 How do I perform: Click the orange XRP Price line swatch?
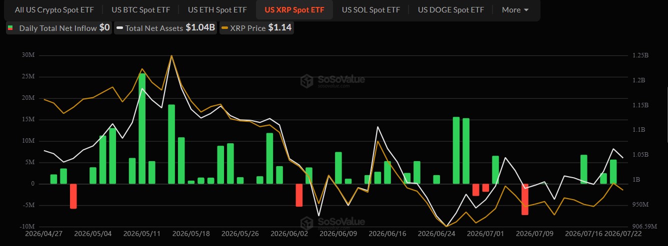[x=224, y=28]
